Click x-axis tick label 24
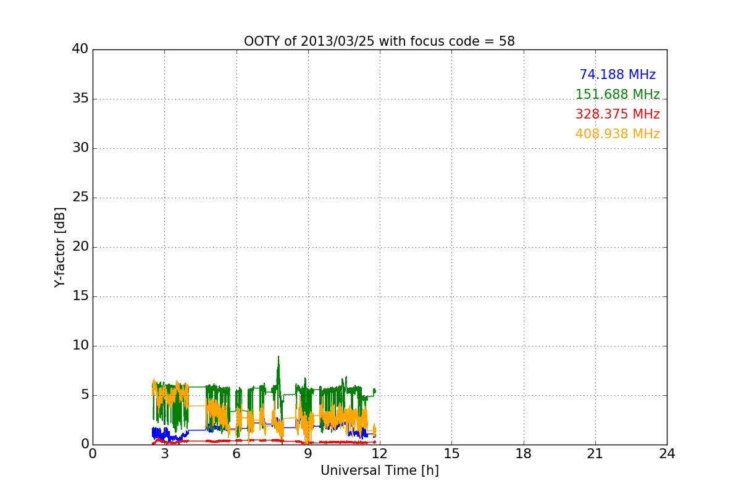The width and height of the screenshot is (741, 494). [x=667, y=454]
